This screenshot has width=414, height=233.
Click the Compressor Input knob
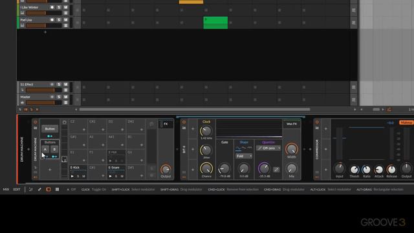340,168
